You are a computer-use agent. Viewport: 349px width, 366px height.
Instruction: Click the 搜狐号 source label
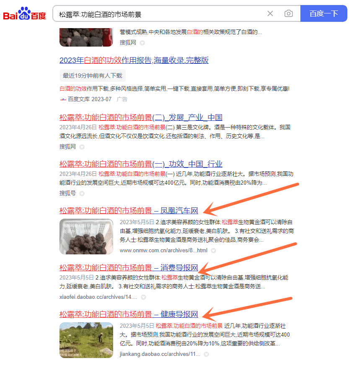point(67,193)
